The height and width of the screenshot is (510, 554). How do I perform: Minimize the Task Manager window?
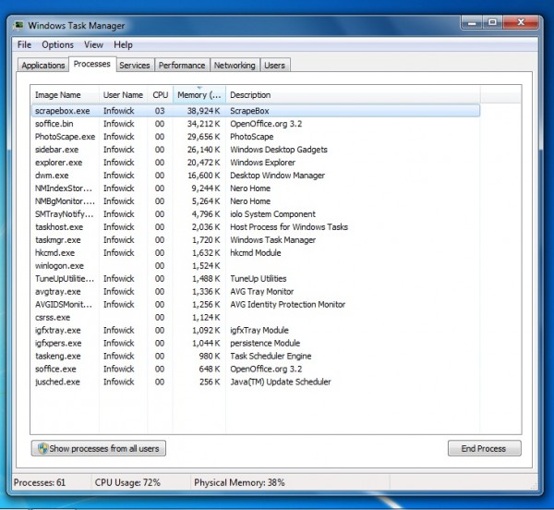pos(472,22)
